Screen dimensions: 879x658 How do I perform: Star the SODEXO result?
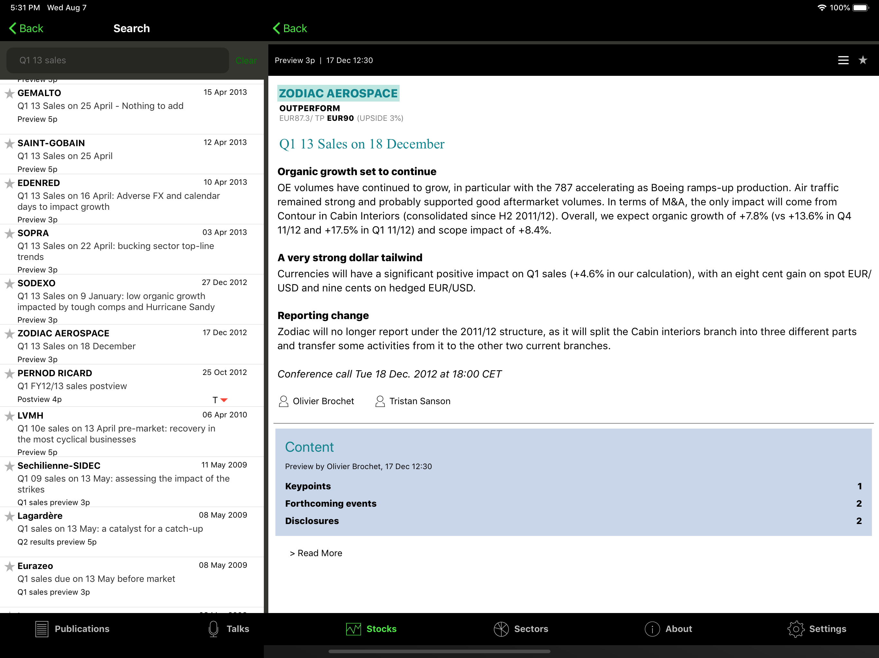[10, 283]
